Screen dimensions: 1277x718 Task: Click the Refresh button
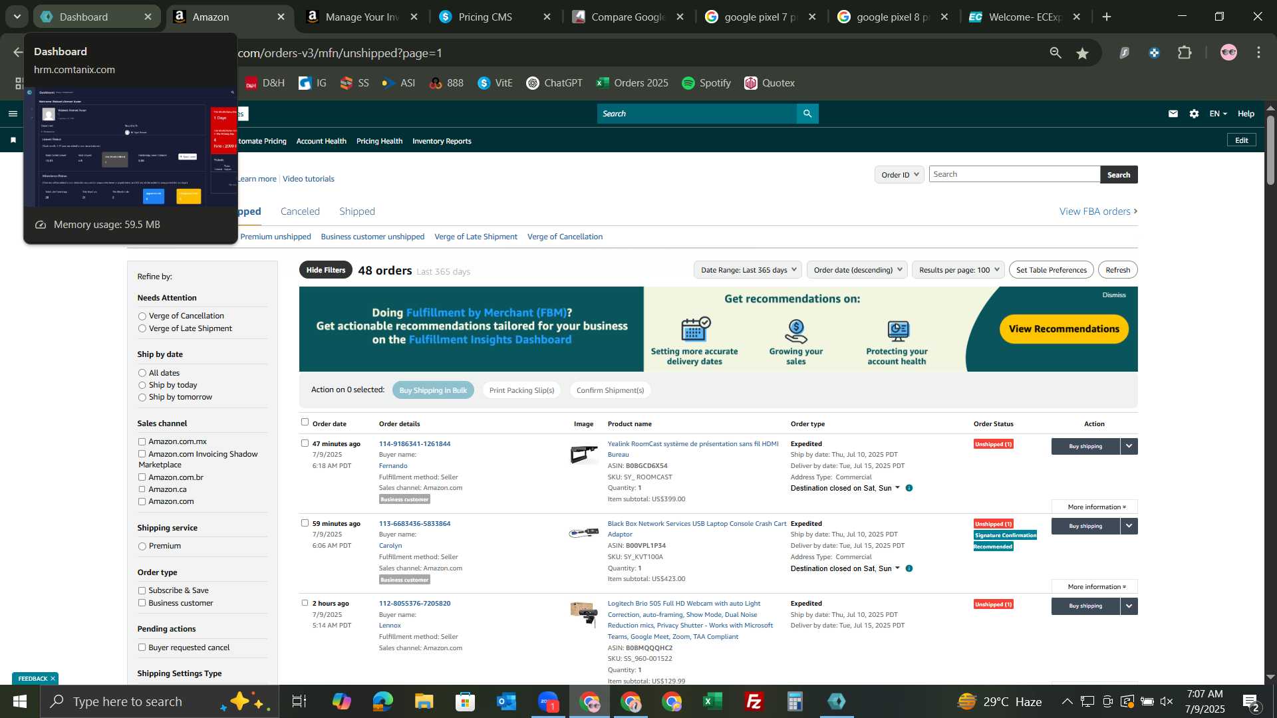pos(1117,270)
